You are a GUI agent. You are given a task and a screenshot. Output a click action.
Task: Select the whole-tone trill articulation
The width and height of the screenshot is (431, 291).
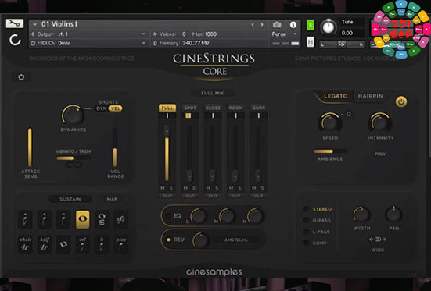25,244
